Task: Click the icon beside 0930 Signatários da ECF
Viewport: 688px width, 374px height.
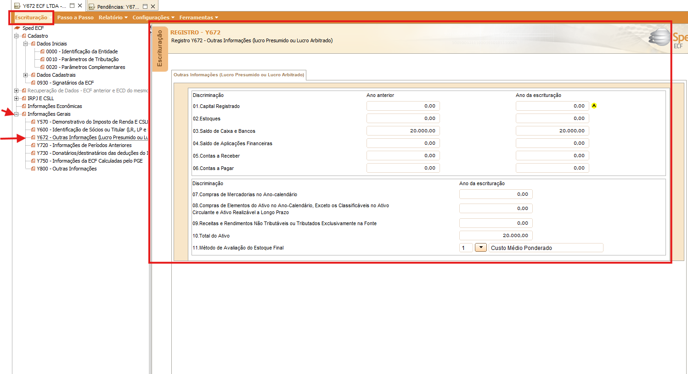Action: [33, 83]
